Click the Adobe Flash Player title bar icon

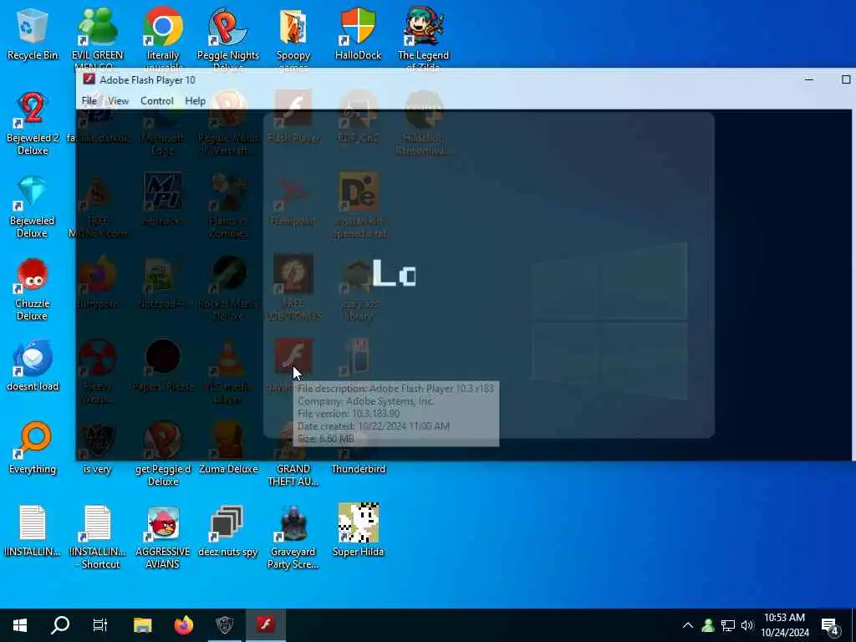(x=89, y=79)
